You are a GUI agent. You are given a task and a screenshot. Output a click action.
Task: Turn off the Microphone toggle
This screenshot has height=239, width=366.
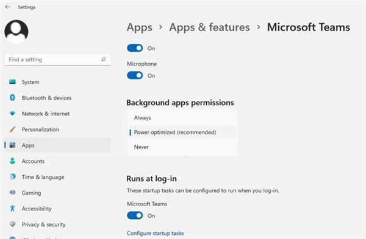click(x=135, y=75)
